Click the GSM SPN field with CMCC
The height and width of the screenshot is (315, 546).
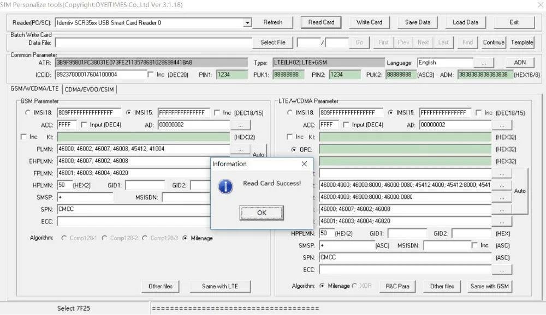point(134,209)
